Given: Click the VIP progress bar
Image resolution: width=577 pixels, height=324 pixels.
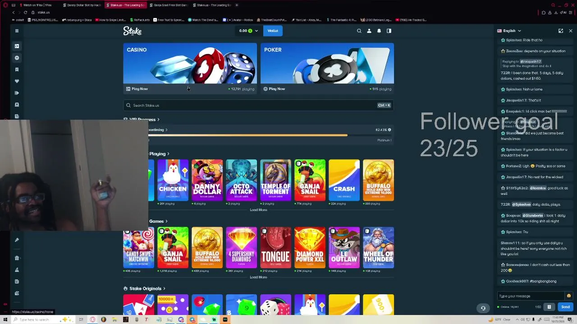Looking at the screenshot, I should [x=270, y=135].
